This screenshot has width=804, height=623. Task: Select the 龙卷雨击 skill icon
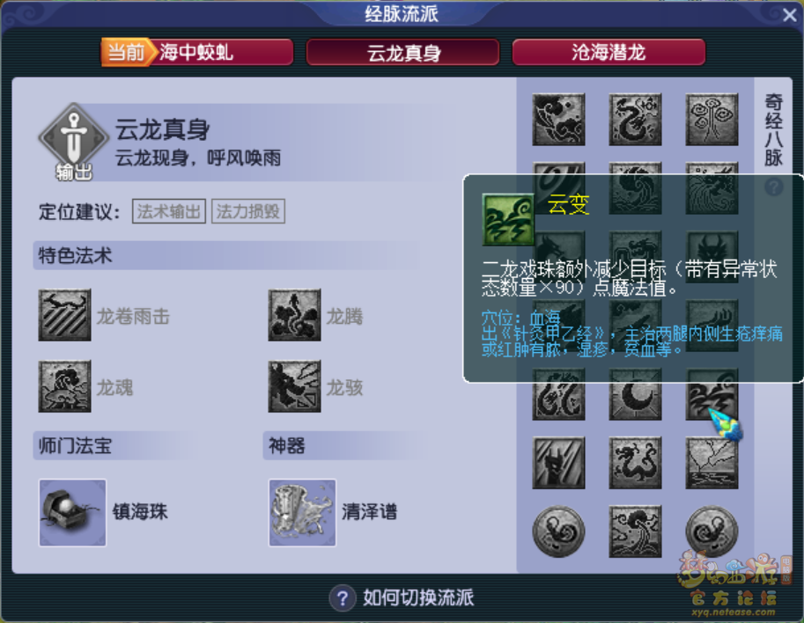[x=64, y=314]
